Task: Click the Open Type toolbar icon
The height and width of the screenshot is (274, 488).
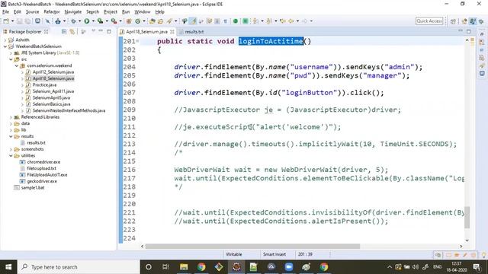Action: tap(152, 21)
